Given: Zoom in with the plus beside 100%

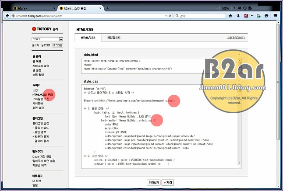Looking at the screenshot, I should (234, 8).
